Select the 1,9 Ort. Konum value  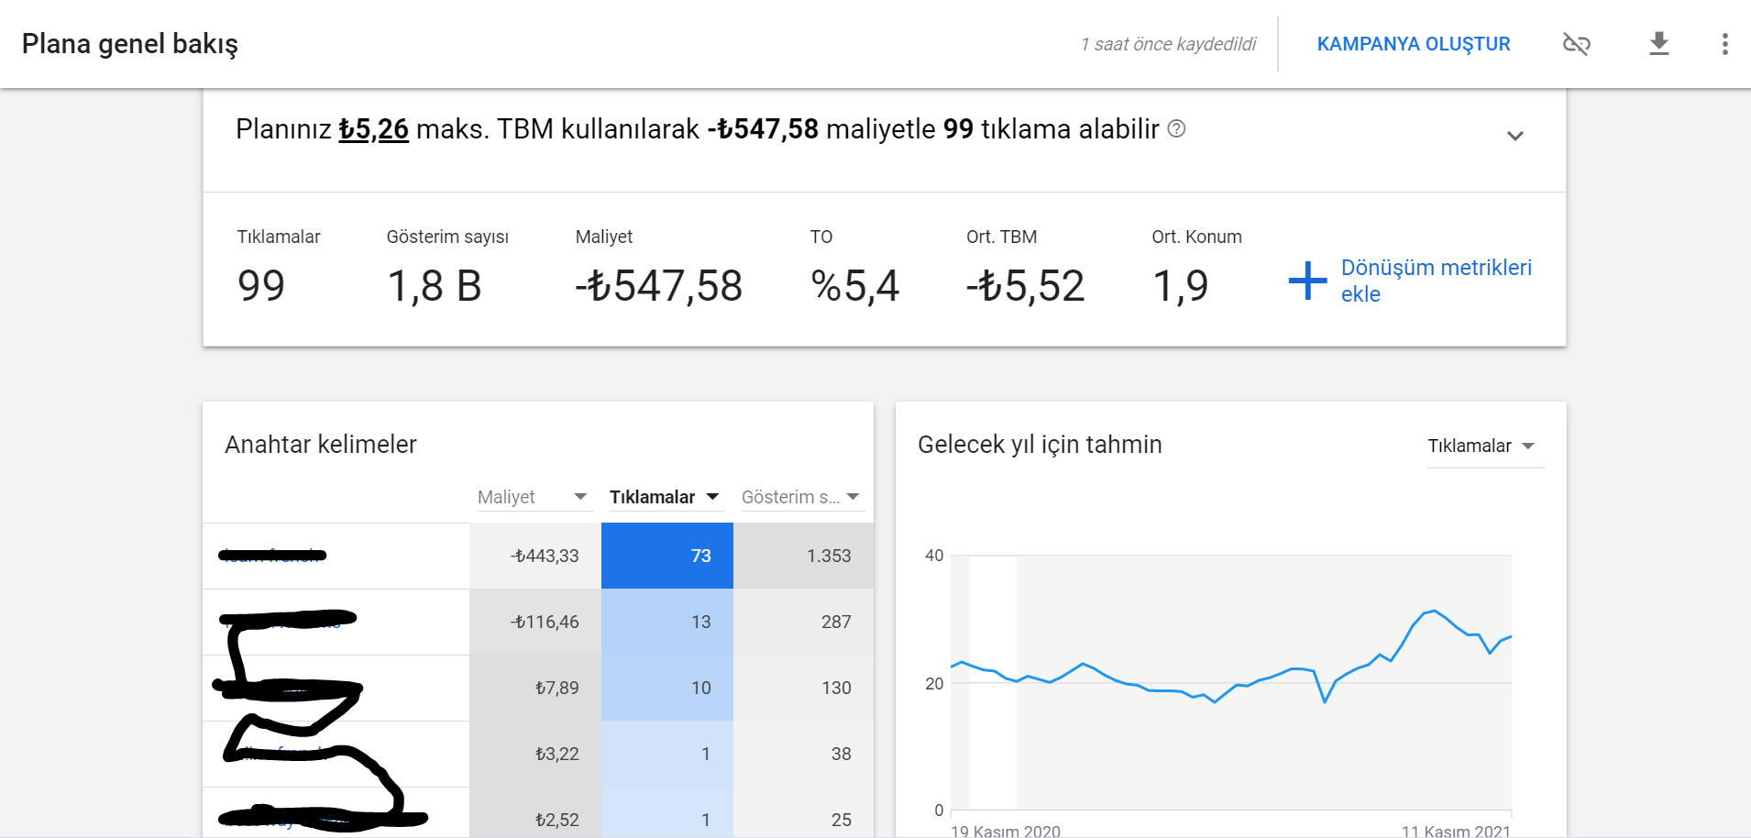coord(1181,285)
